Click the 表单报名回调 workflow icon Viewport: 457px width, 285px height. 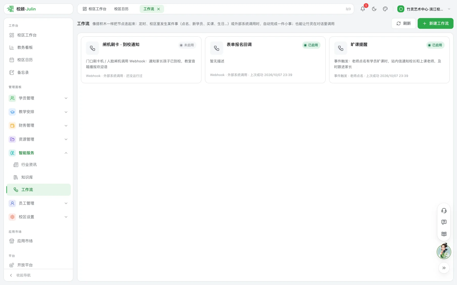[x=217, y=48]
